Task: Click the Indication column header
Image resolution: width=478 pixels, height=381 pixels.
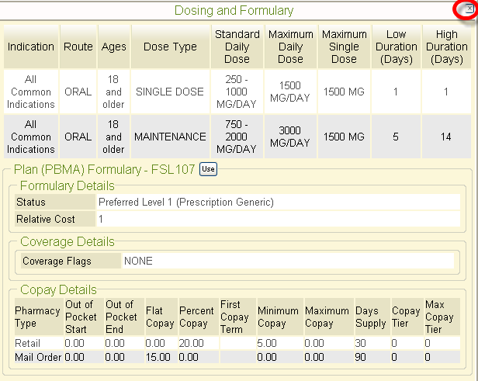Action: click(31, 47)
